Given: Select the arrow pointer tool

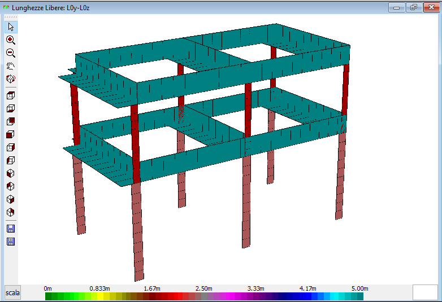Looking at the screenshot, I should (x=11, y=27).
